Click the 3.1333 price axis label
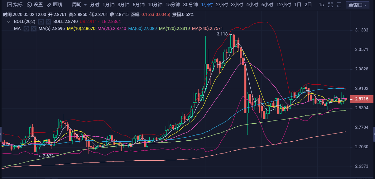 click(x=362, y=30)
